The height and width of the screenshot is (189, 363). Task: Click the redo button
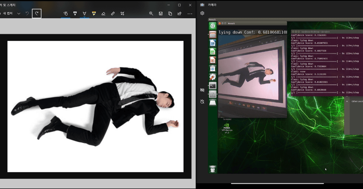pos(37,13)
